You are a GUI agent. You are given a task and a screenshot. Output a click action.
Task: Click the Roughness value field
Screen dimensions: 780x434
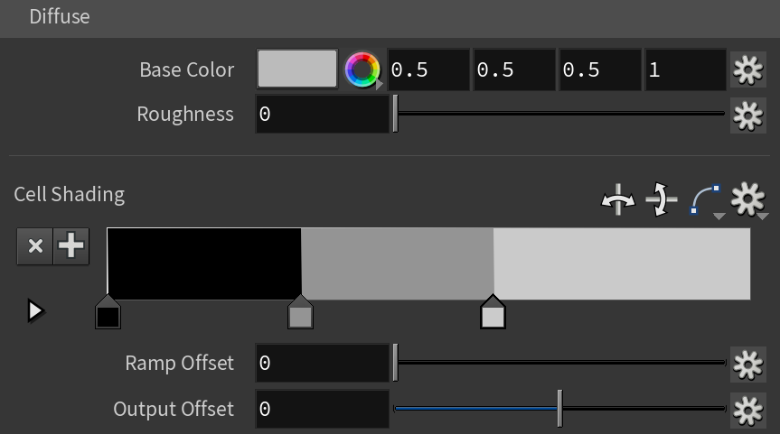[323, 115]
